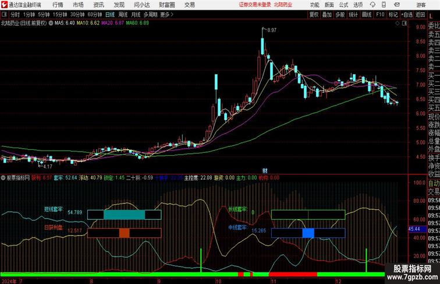The image size is (440, 284).
Task: Click the MA60: 6.89 indicator label
Action: [137, 23]
